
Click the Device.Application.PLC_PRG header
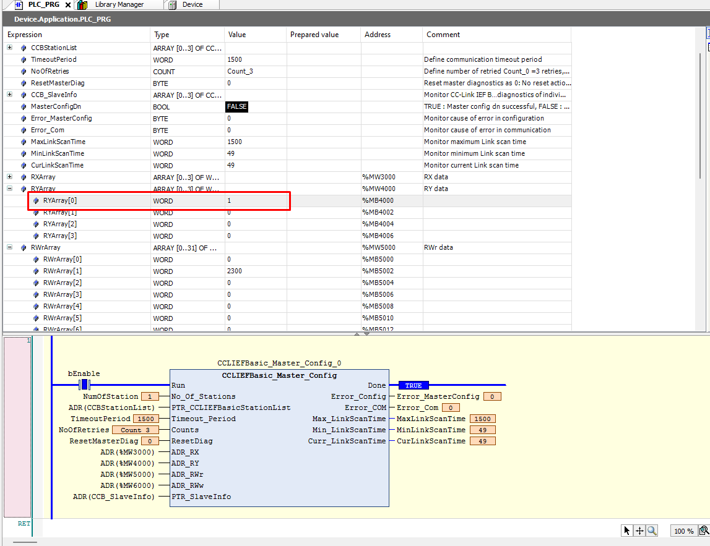click(x=63, y=19)
